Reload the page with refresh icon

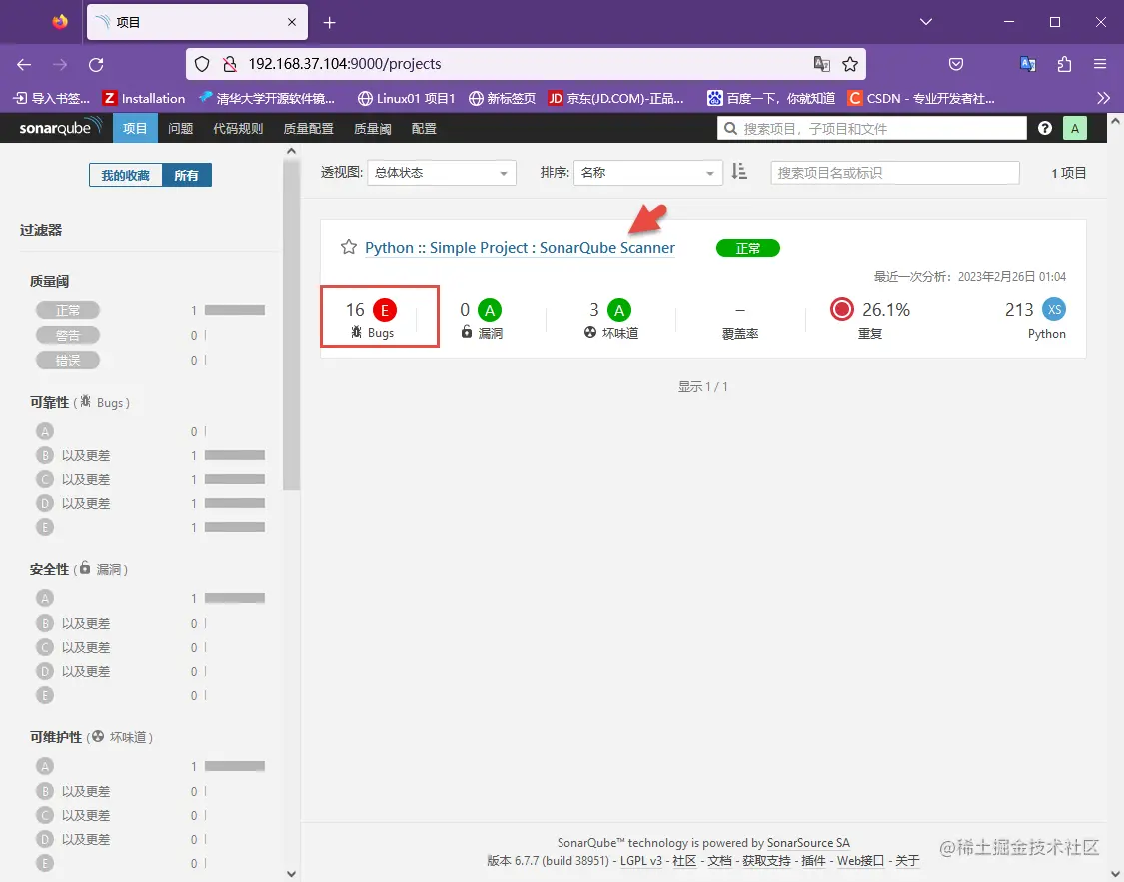pos(96,65)
